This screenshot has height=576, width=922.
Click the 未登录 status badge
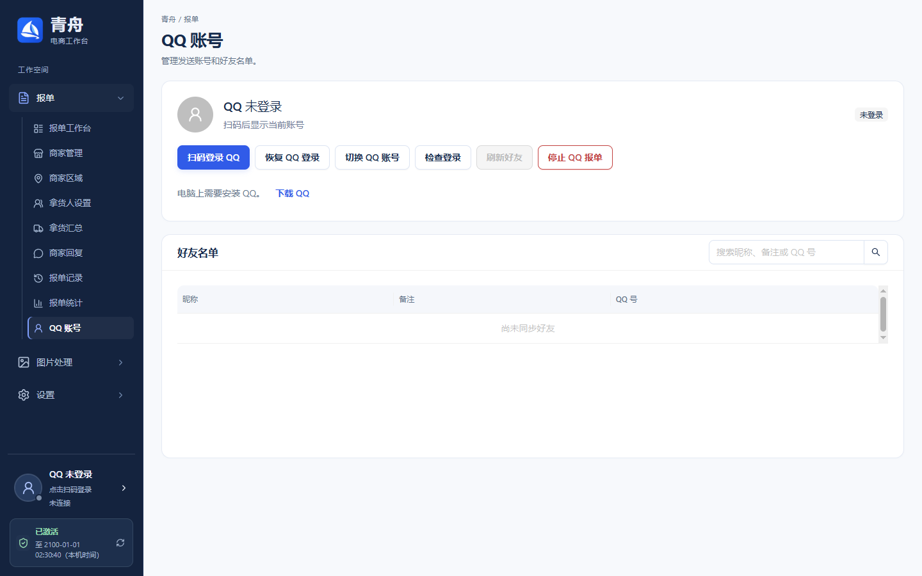(x=871, y=115)
